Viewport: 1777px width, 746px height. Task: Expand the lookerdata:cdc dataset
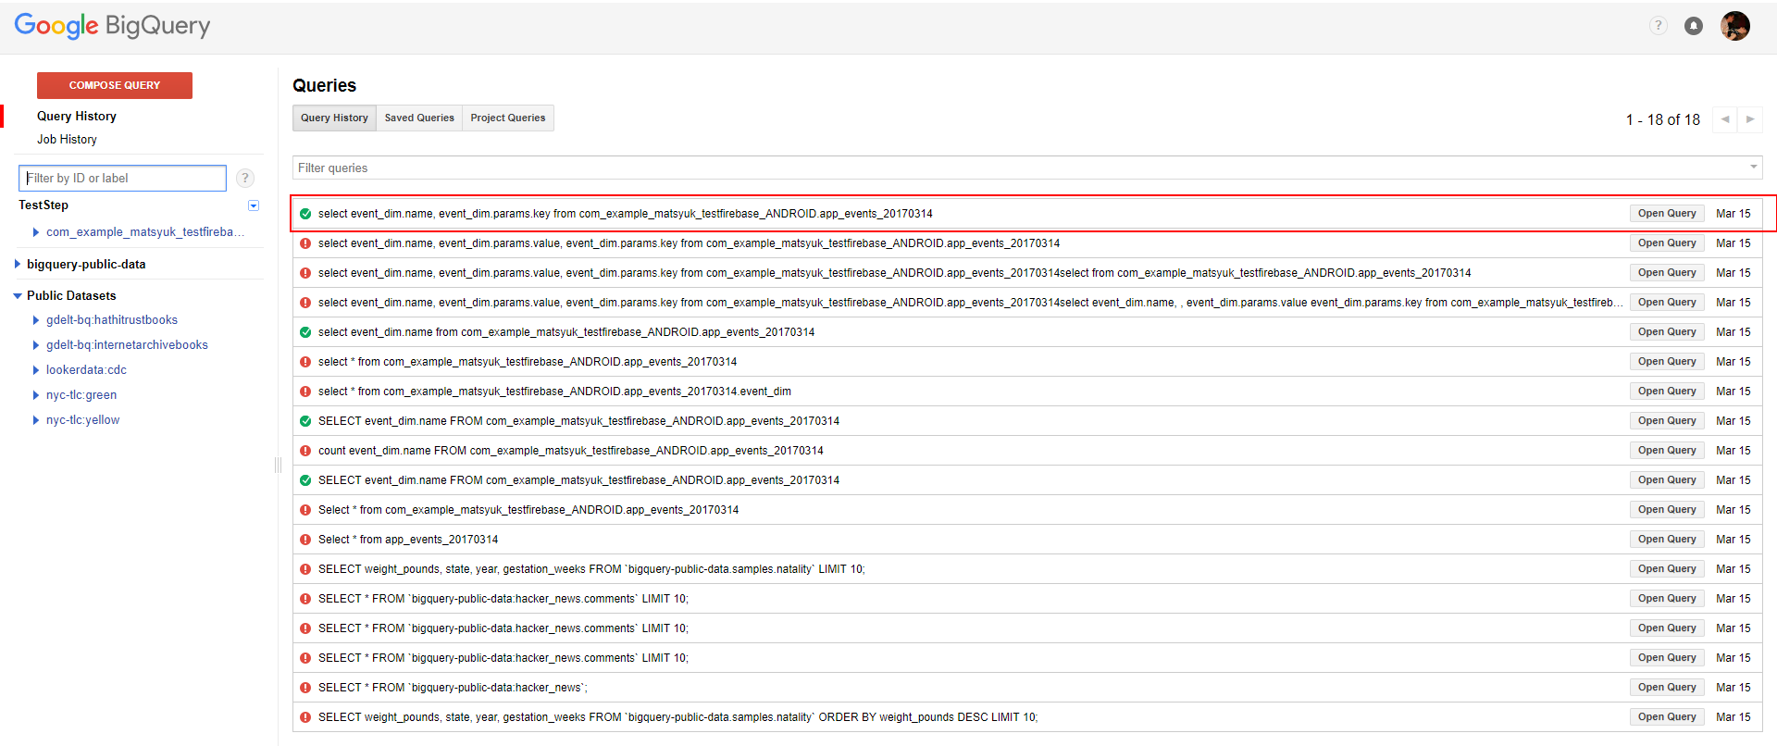pos(36,370)
